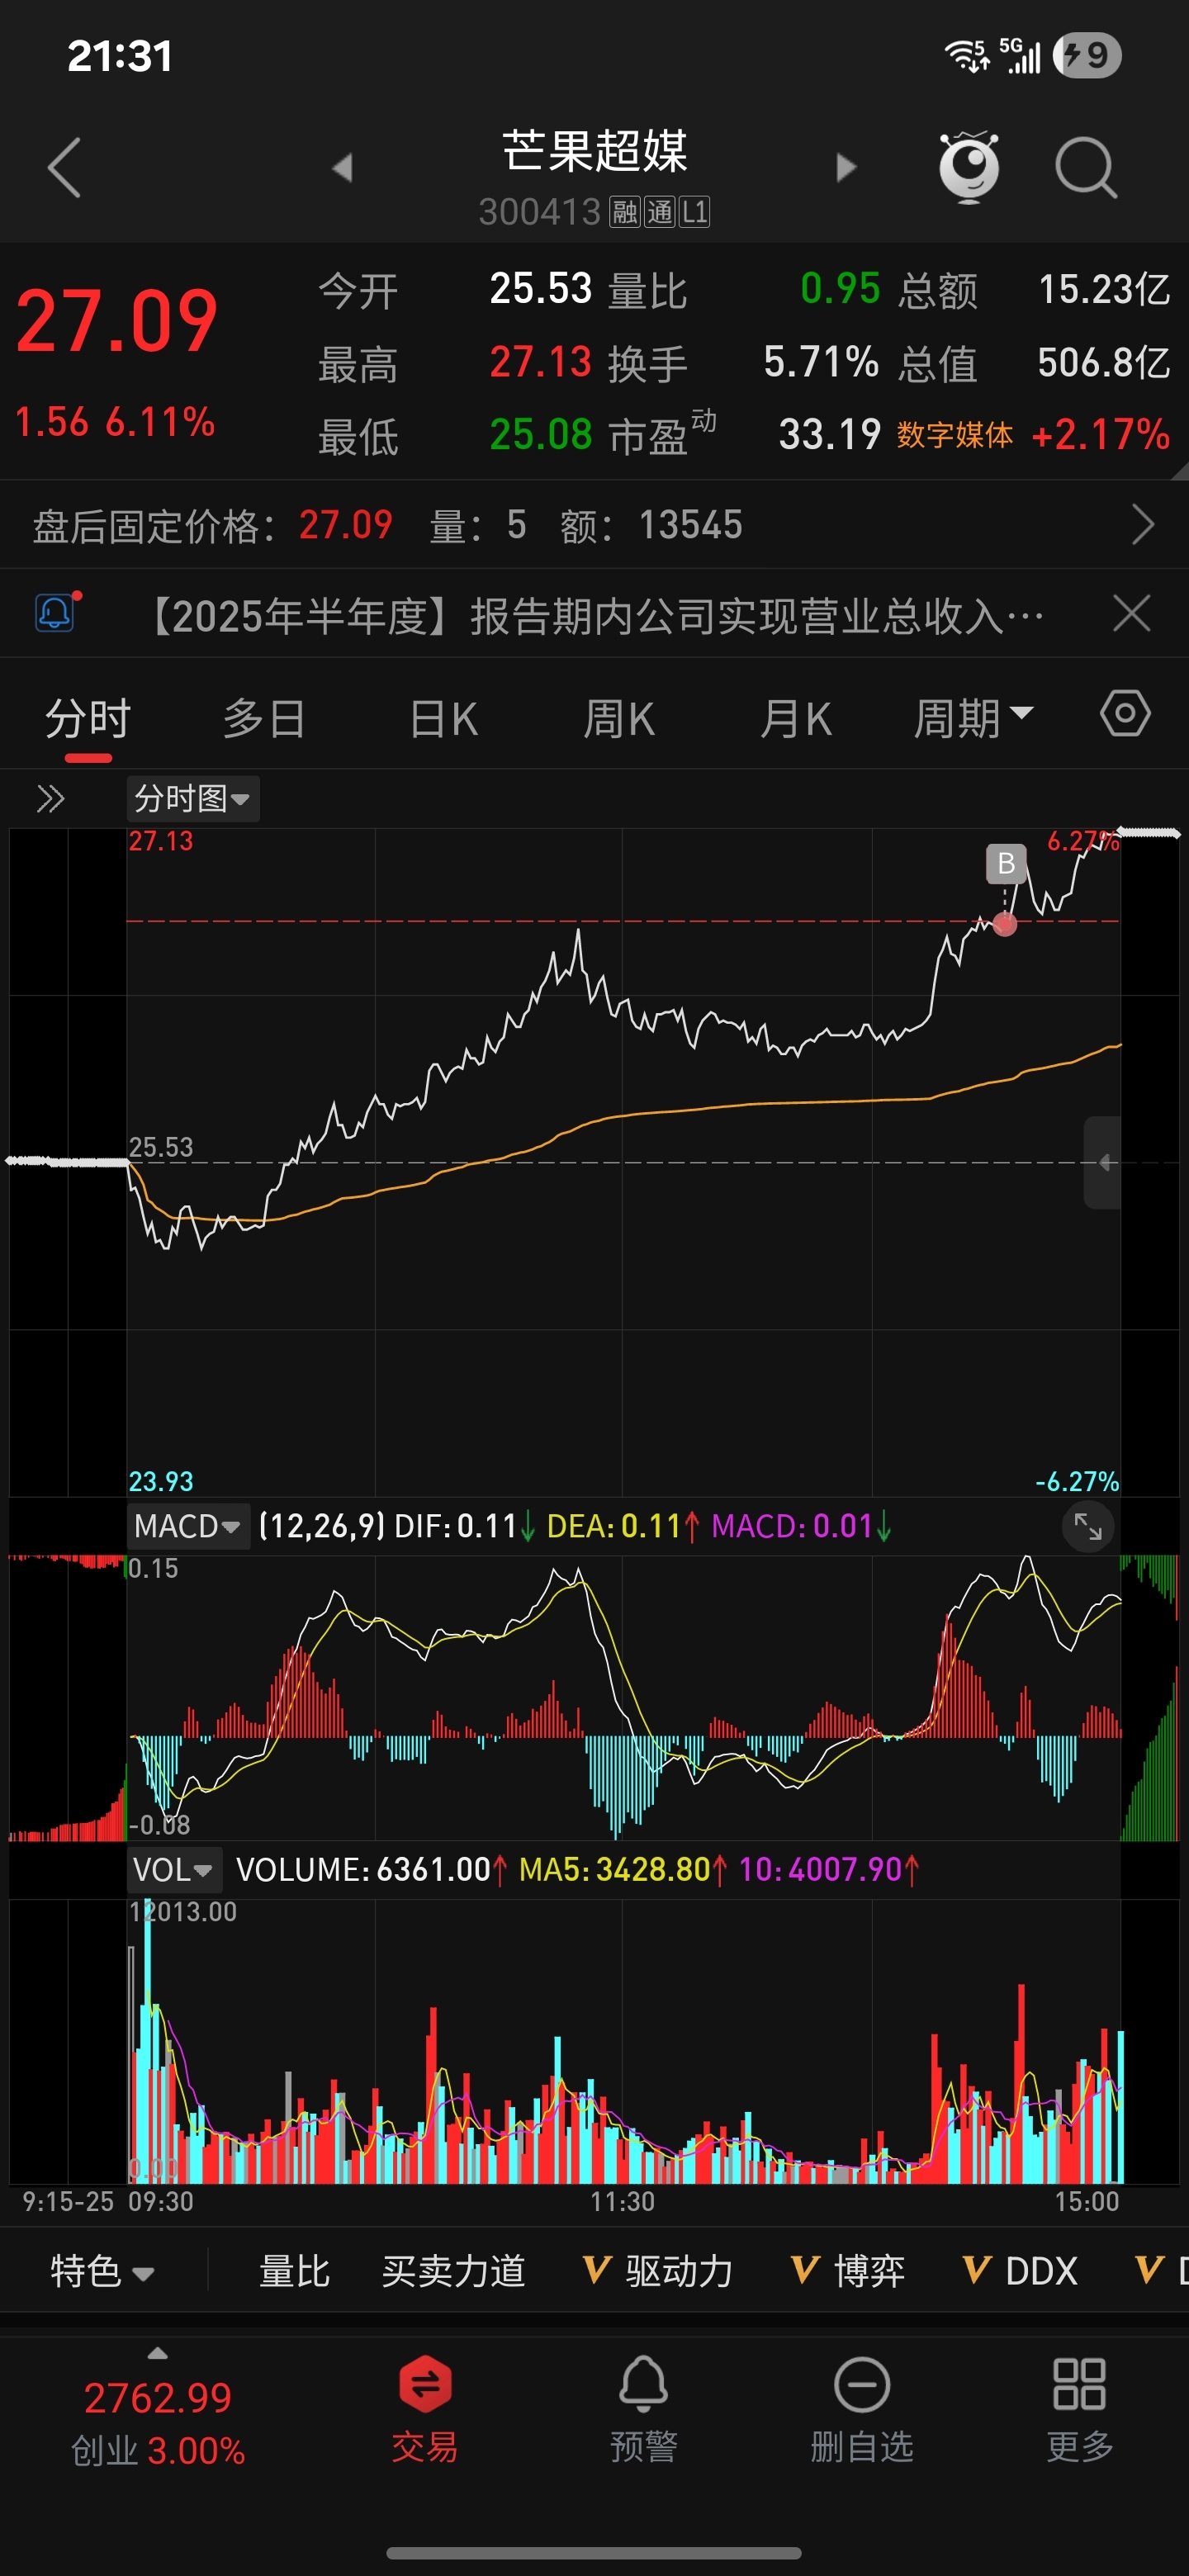Viewport: 1189px width, 2576px height.
Task: Tap the current price 27.09
Action: pos(117,321)
